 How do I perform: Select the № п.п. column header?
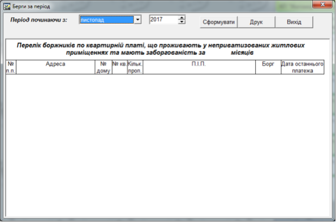(x=11, y=67)
